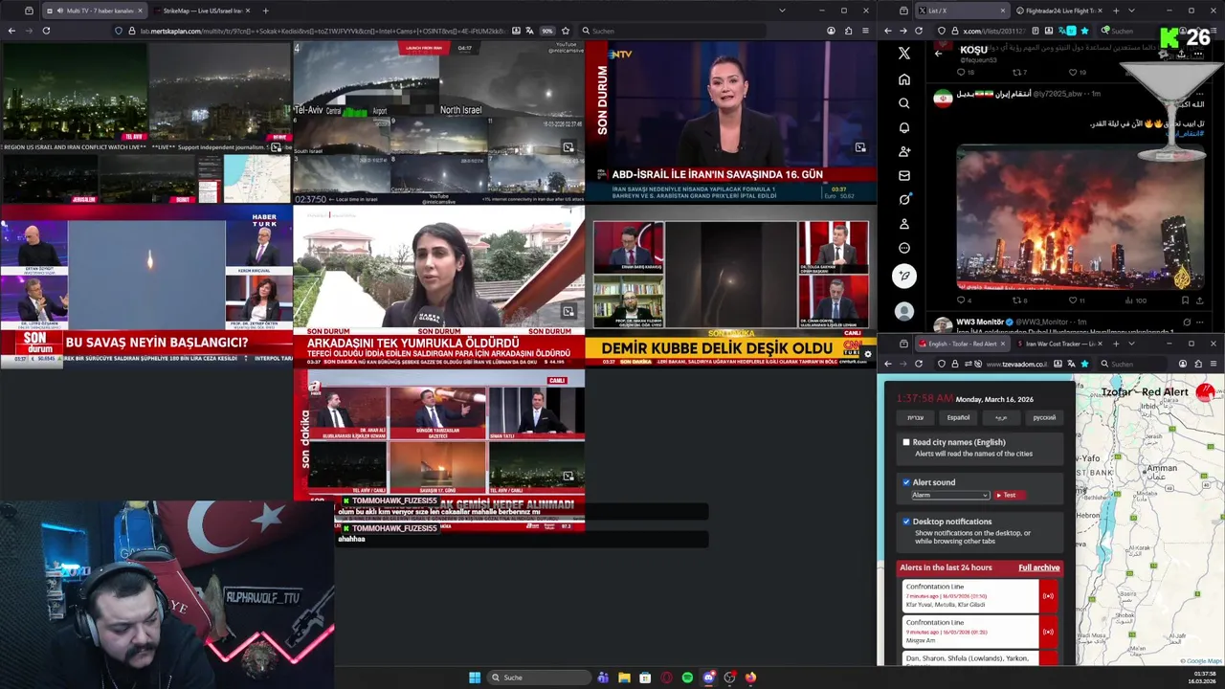Screen dimensions: 1225x689
Task: Repost the burning skyline post
Action: (1021, 300)
